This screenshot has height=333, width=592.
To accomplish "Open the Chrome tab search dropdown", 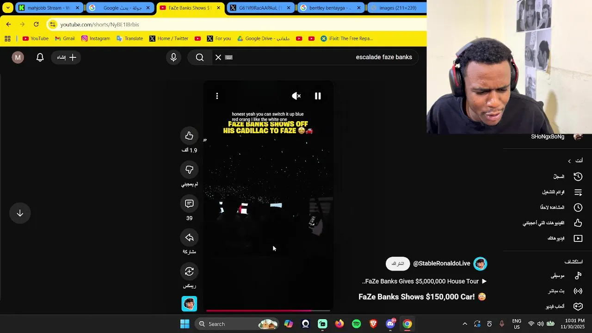I will (8, 7).
